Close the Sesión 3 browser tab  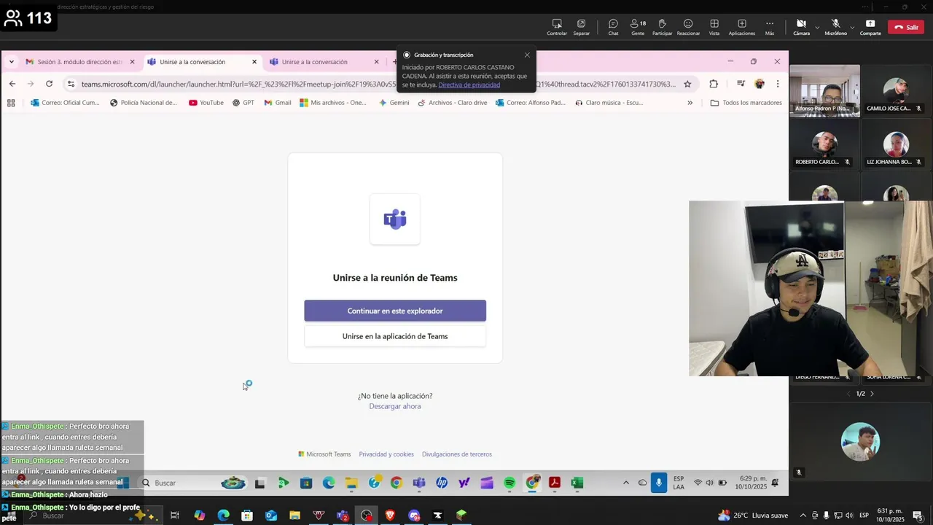(132, 62)
